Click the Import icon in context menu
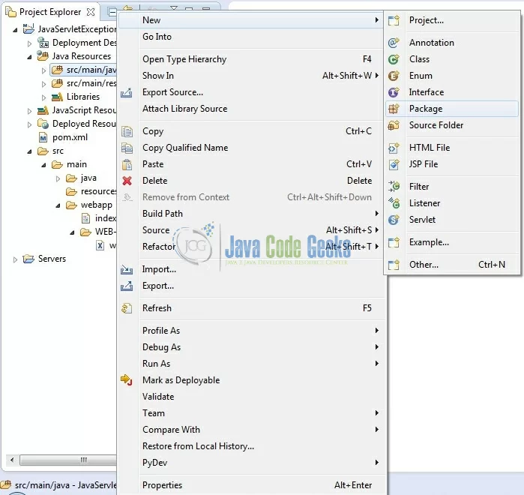This screenshot has width=524, height=495. (x=127, y=269)
